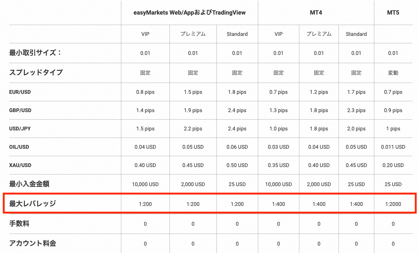The width and height of the screenshot is (418, 253).
Task: Click the USD/JPY row label
Action: point(20,129)
